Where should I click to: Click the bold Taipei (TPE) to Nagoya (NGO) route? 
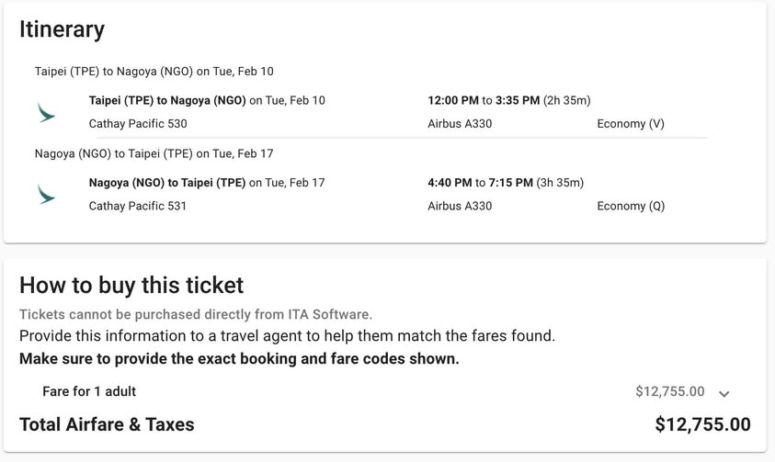167,100
